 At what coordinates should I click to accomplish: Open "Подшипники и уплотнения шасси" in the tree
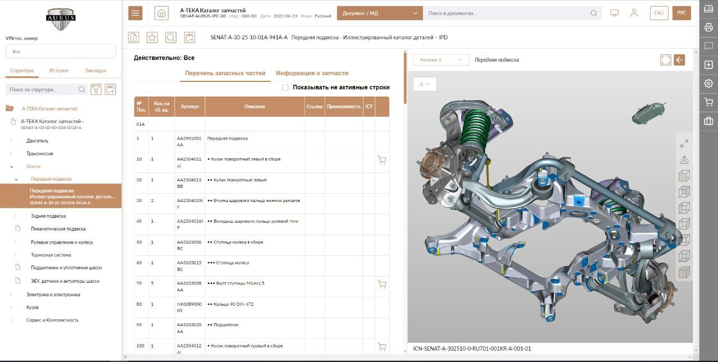click(x=66, y=268)
